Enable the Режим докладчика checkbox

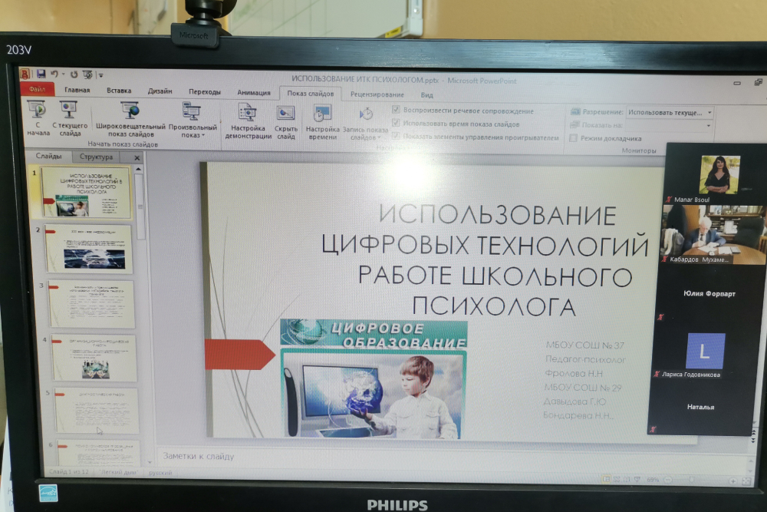(x=573, y=138)
